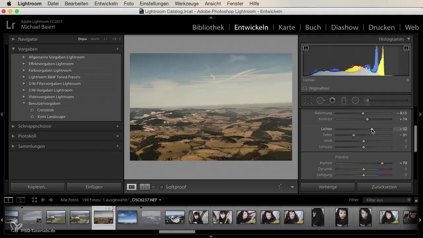
Task: Click the Vorherige button
Action: click(328, 187)
